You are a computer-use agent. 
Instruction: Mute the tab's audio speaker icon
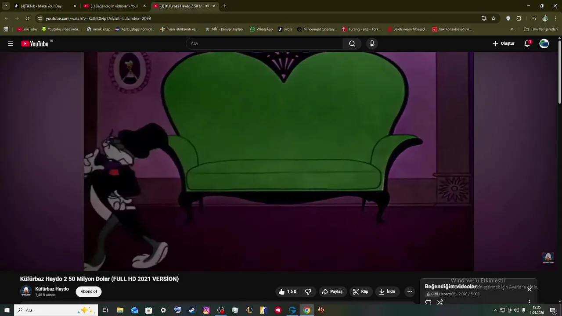point(207,6)
